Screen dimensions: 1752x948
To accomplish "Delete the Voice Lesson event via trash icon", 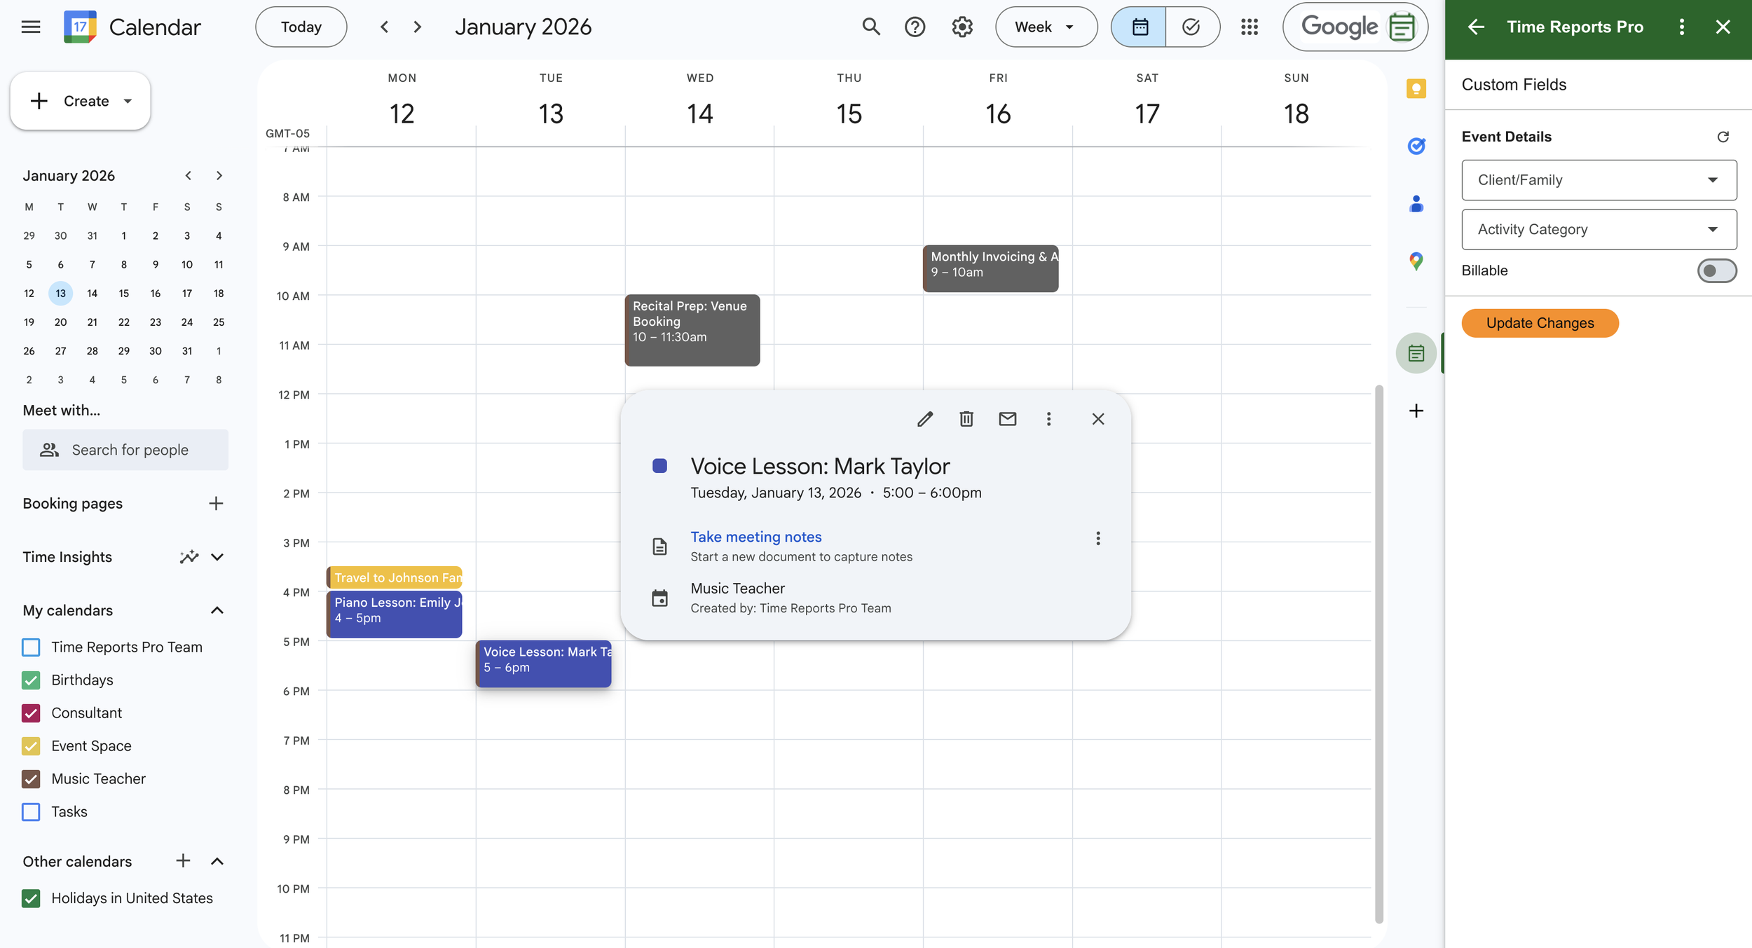I will click(x=966, y=418).
